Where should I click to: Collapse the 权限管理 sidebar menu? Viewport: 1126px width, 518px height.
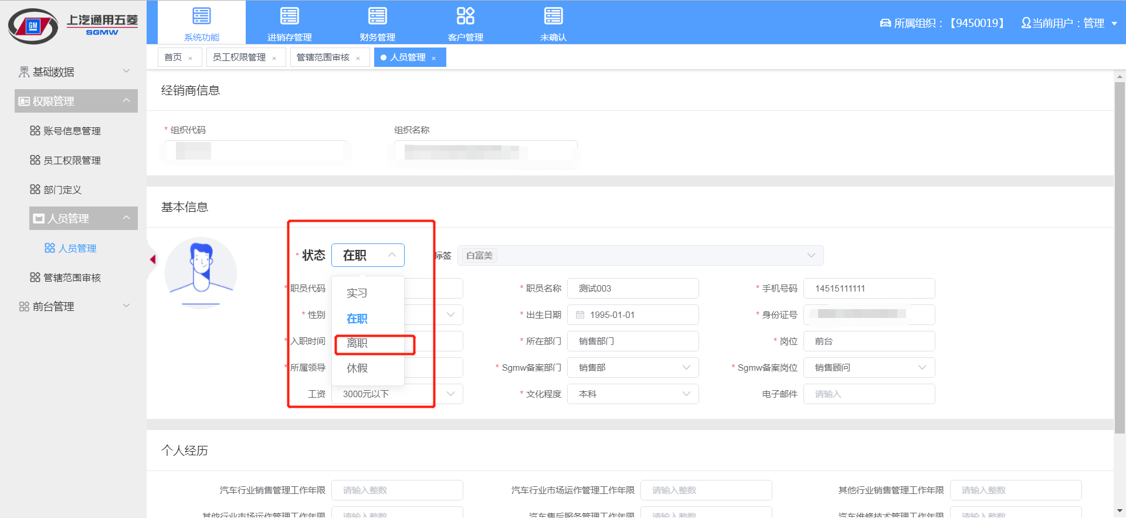pos(76,101)
